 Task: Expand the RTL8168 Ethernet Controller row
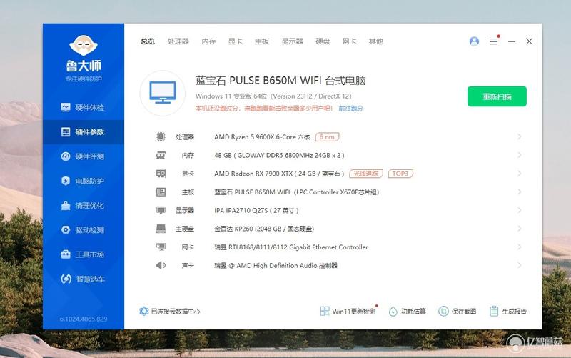[x=520, y=247]
